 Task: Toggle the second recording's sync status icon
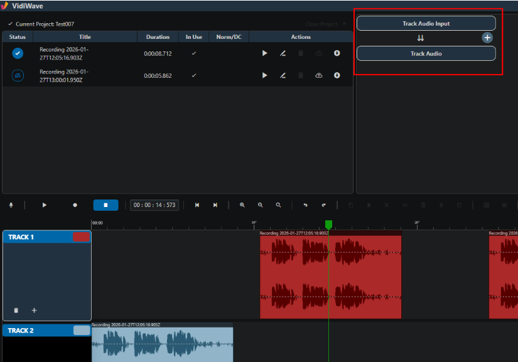[x=18, y=75]
